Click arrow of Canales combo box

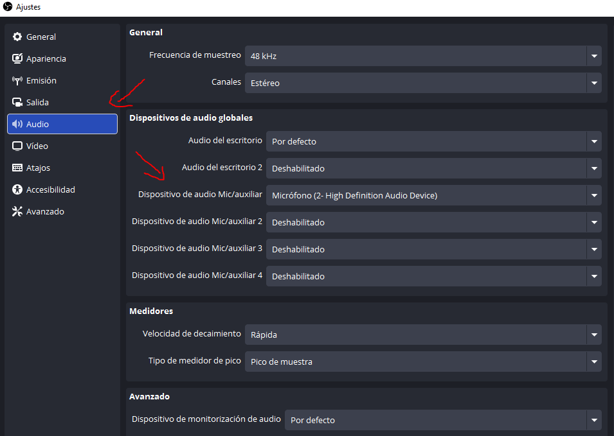(594, 83)
